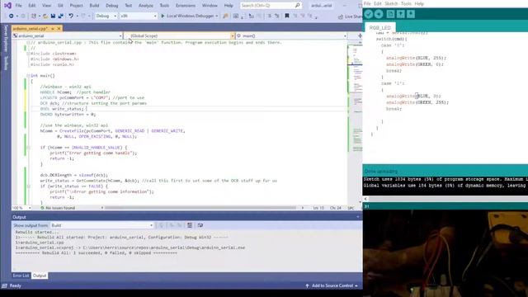Click the Visual Studio Search (Ctrl+Q) box
Viewport: 528px width, 297px height.
pyautogui.click(x=271, y=6)
